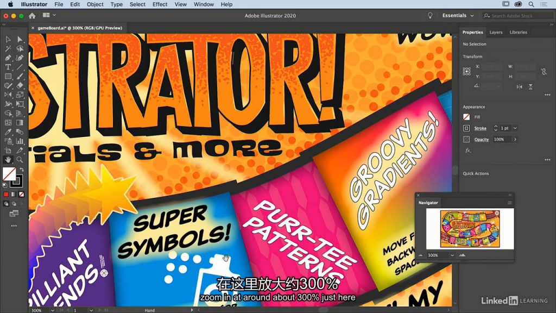Click the Stroke link in Appearance
The image size is (556, 313).
[x=480, y=128]
